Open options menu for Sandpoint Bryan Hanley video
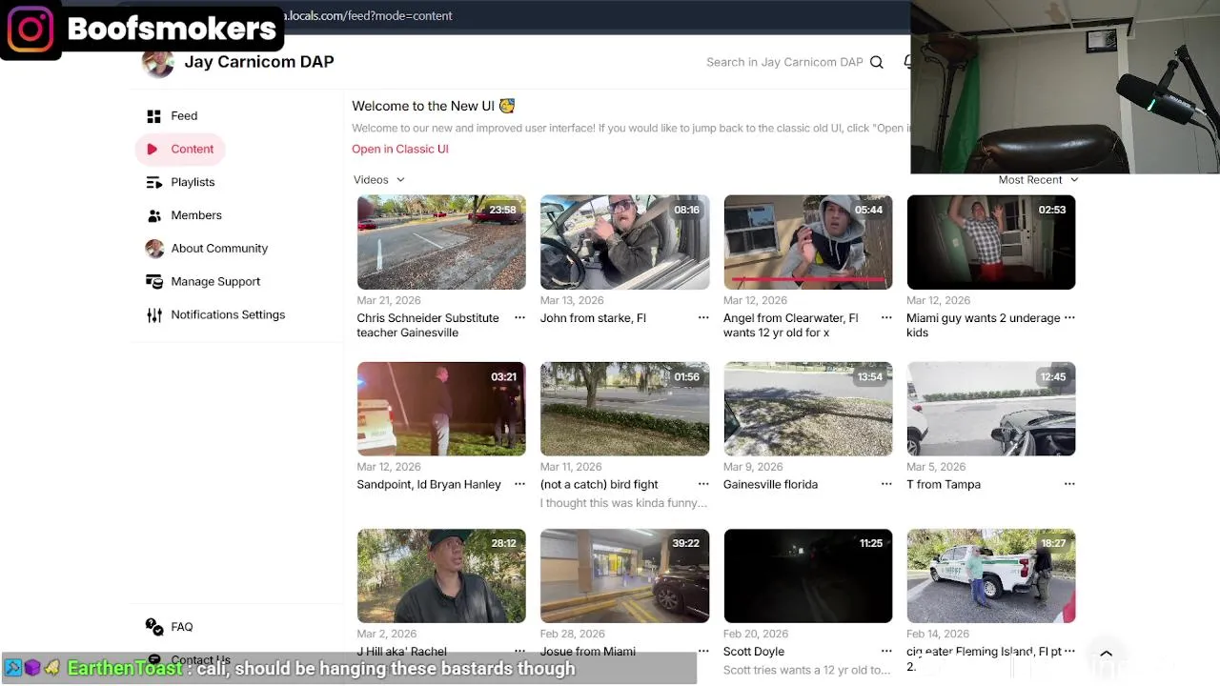1220x686 pixels. 519,484
